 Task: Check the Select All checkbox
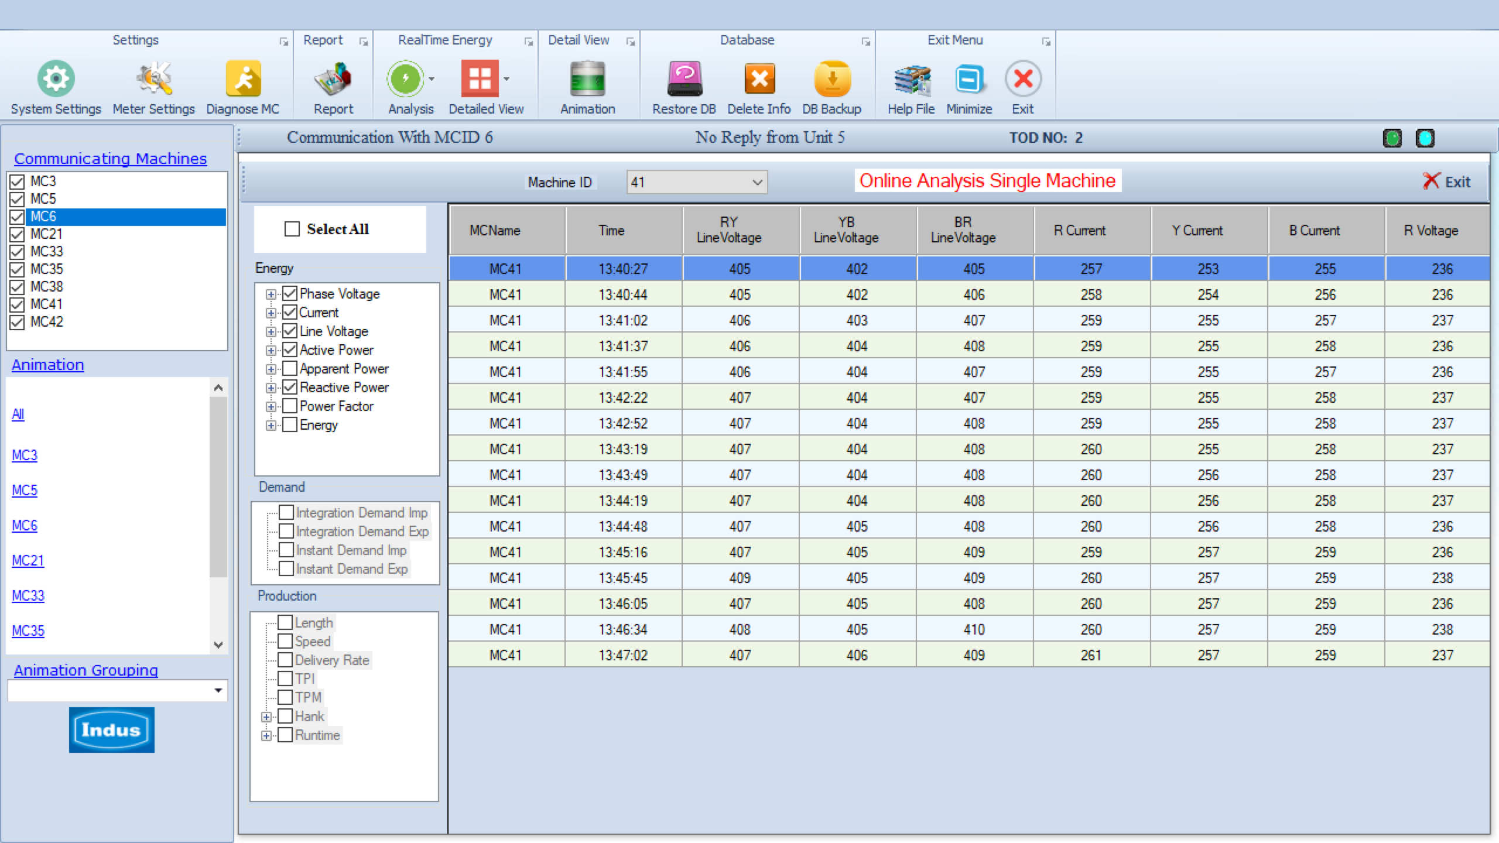click(x=292, y=229)
